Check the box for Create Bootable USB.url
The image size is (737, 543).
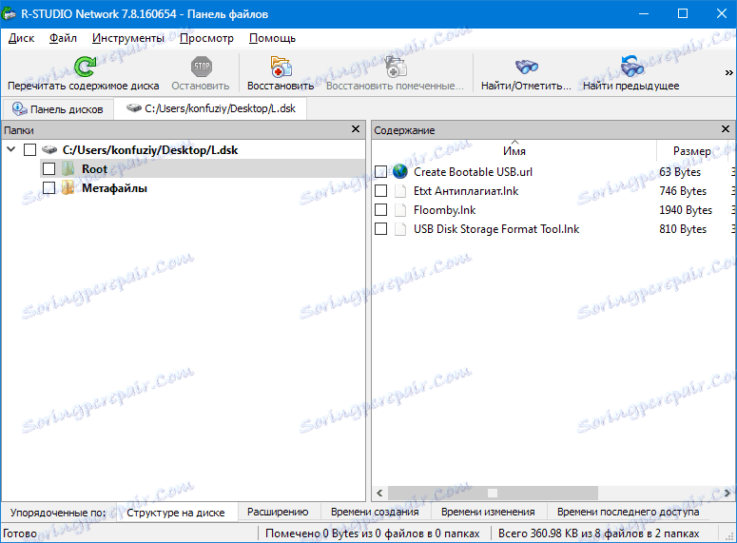[x=380, y=171]
